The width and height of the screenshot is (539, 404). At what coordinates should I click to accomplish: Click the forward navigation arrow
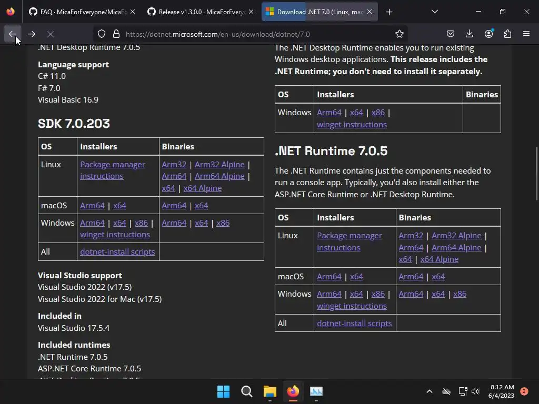[32, 34]
